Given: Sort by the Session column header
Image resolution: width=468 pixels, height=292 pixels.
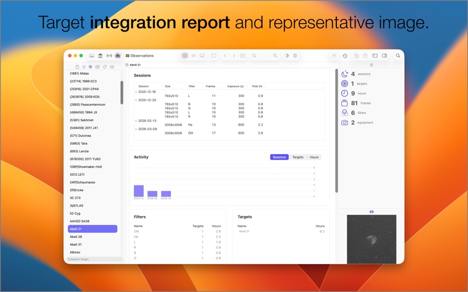Looking at the screenshot, I should coord(144,86).
